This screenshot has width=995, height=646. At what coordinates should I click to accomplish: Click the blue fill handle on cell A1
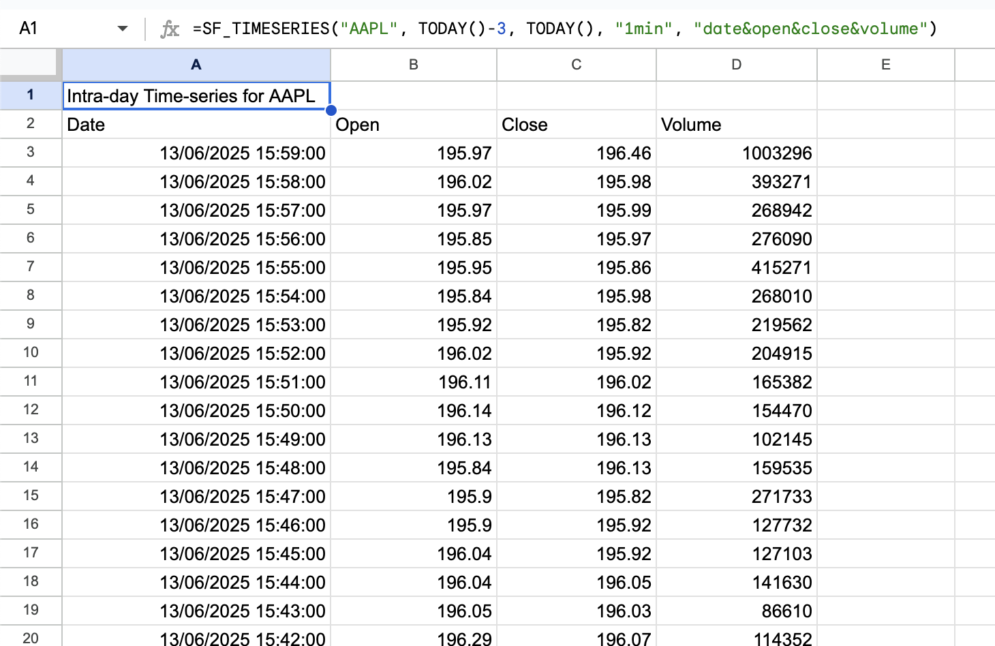[330, 110]
